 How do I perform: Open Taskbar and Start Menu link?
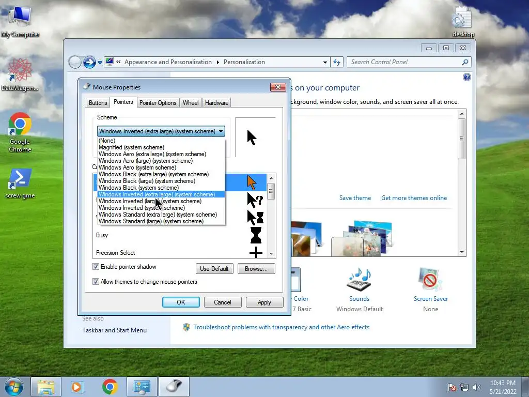[114, 330]
